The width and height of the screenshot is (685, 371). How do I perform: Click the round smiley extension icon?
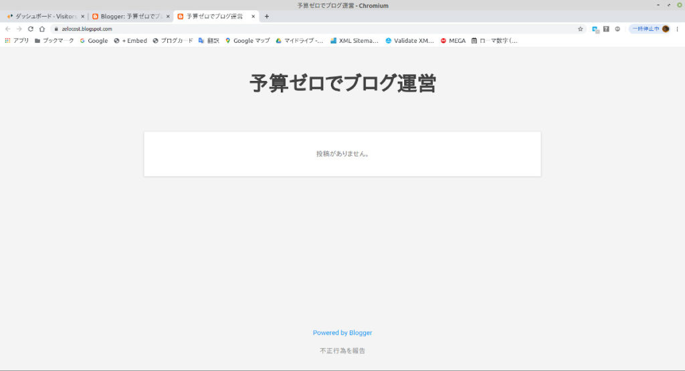tap(617, 29)
